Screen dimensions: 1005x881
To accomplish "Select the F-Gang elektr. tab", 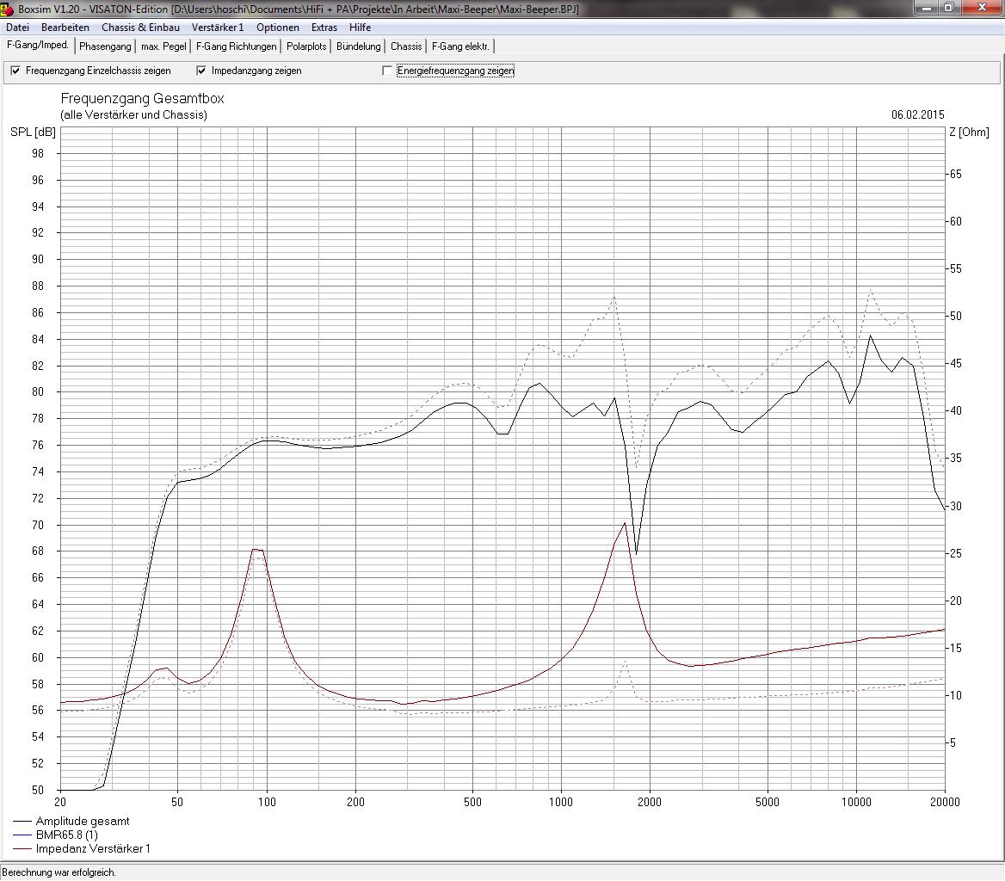I will tap(460, 46).
